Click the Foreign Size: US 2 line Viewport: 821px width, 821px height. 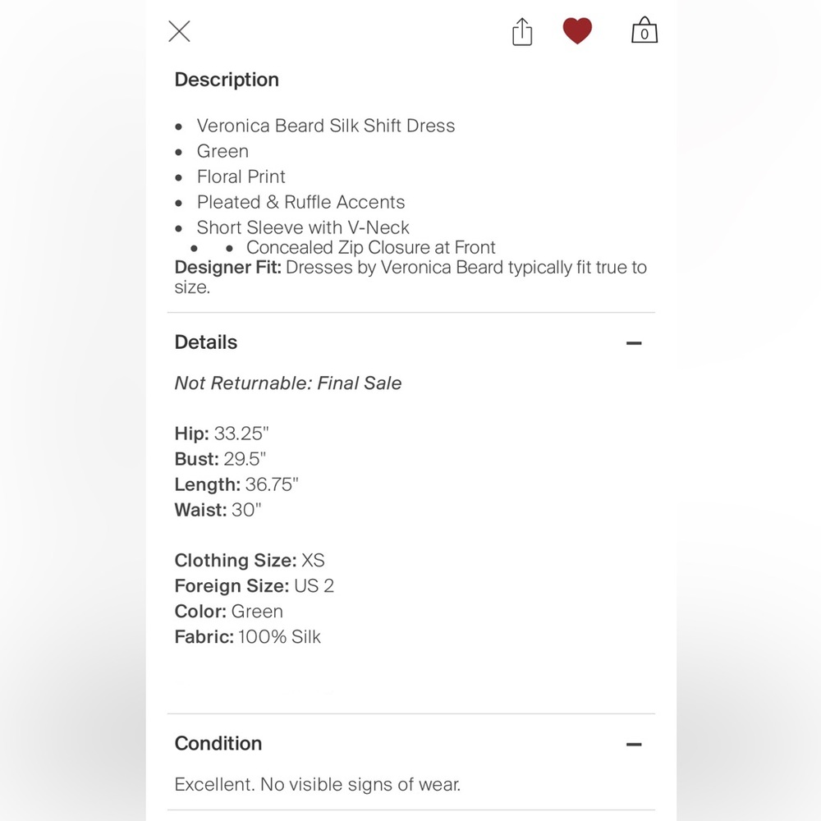[x=255, y=586]
